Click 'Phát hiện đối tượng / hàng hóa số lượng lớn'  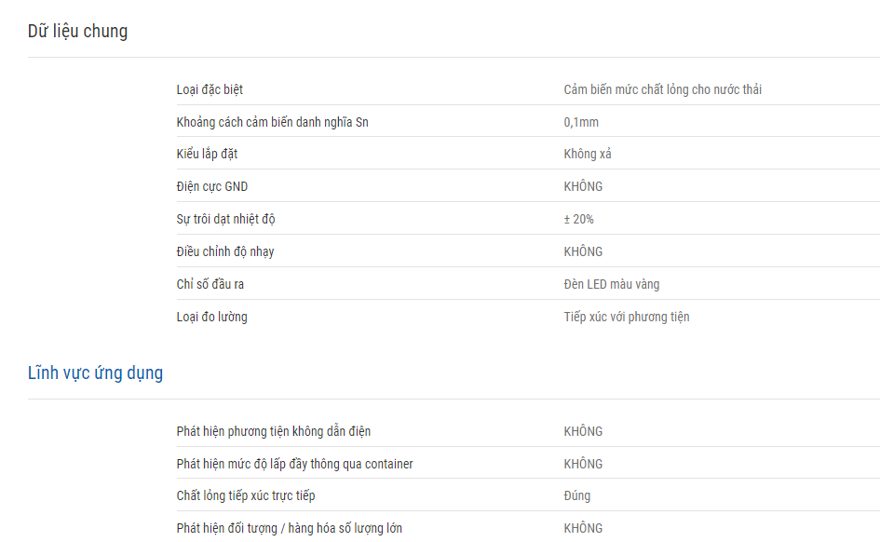pyautogui.click(x=289, y=529)
